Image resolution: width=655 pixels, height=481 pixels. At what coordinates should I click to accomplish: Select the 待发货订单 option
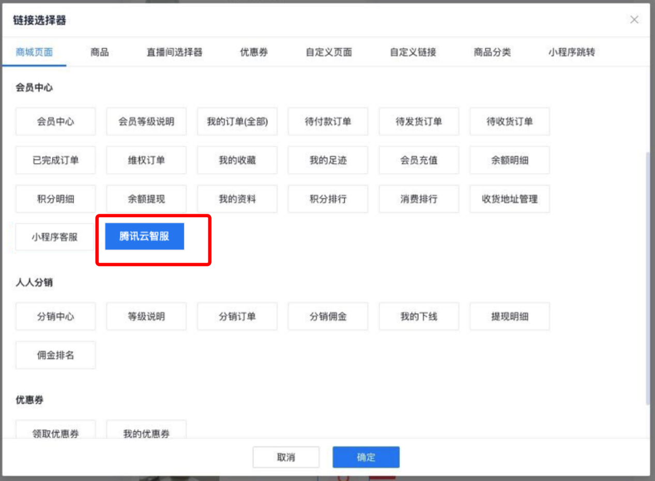point(419,122)
